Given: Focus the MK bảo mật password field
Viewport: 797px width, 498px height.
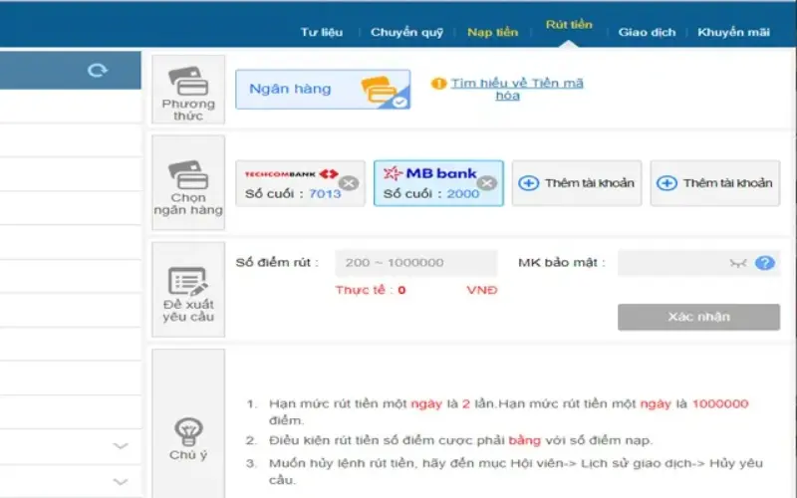Looking at the screenshot, I should coord(698,263).
